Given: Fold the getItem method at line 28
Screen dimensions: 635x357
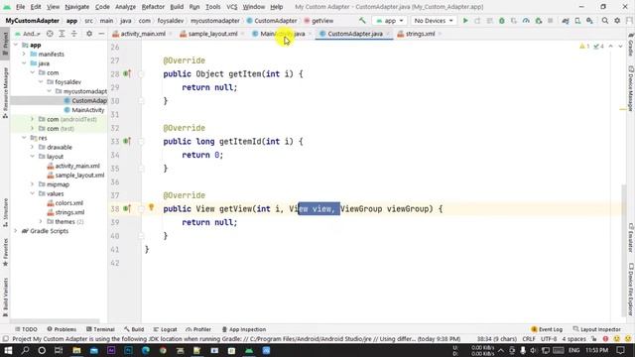Looking at the screenshot, I should tap(141, 74).
